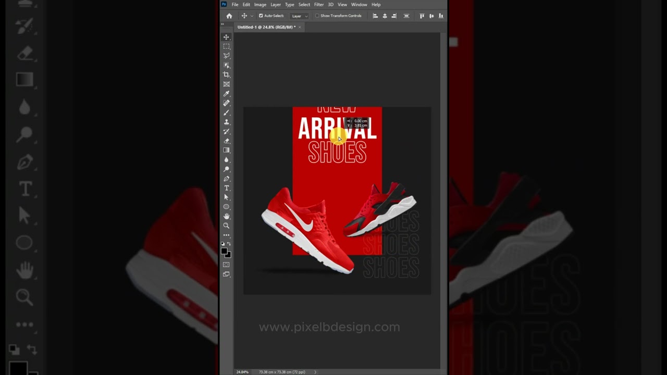Expand the status bar info arrow

315,372
